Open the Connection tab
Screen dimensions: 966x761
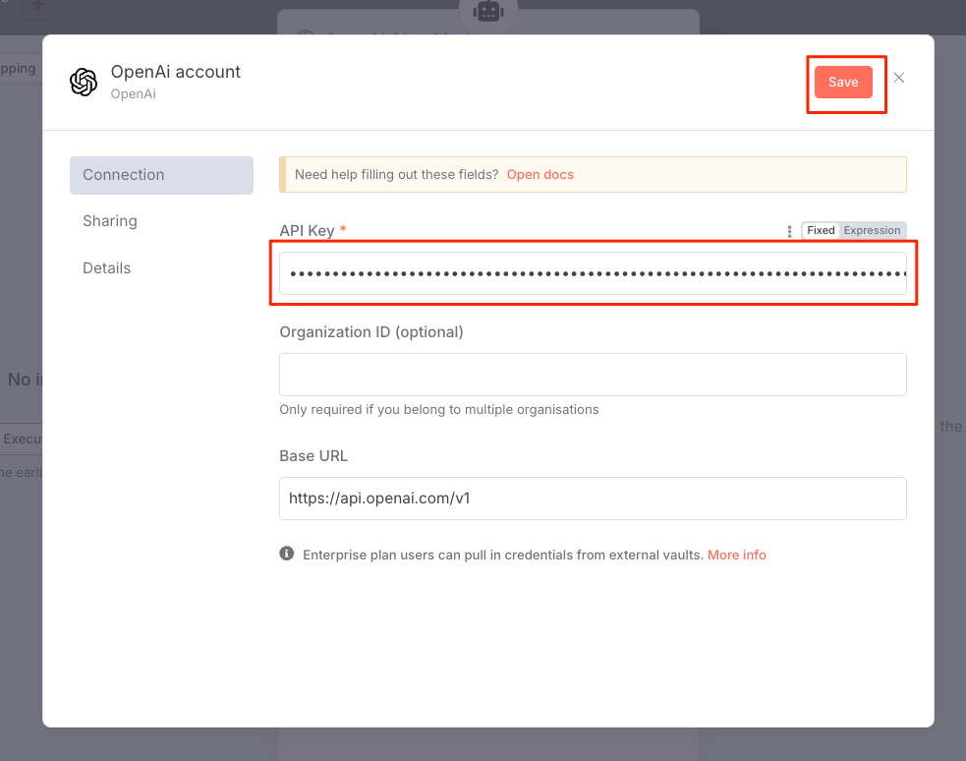(161, 175)
